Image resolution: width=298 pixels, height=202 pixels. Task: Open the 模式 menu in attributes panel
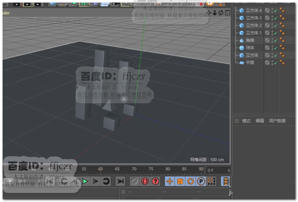246,121
